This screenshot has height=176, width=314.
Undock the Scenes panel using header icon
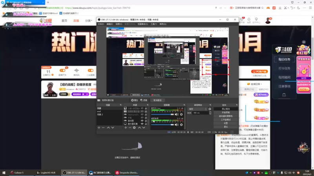[x=120, y=105]
